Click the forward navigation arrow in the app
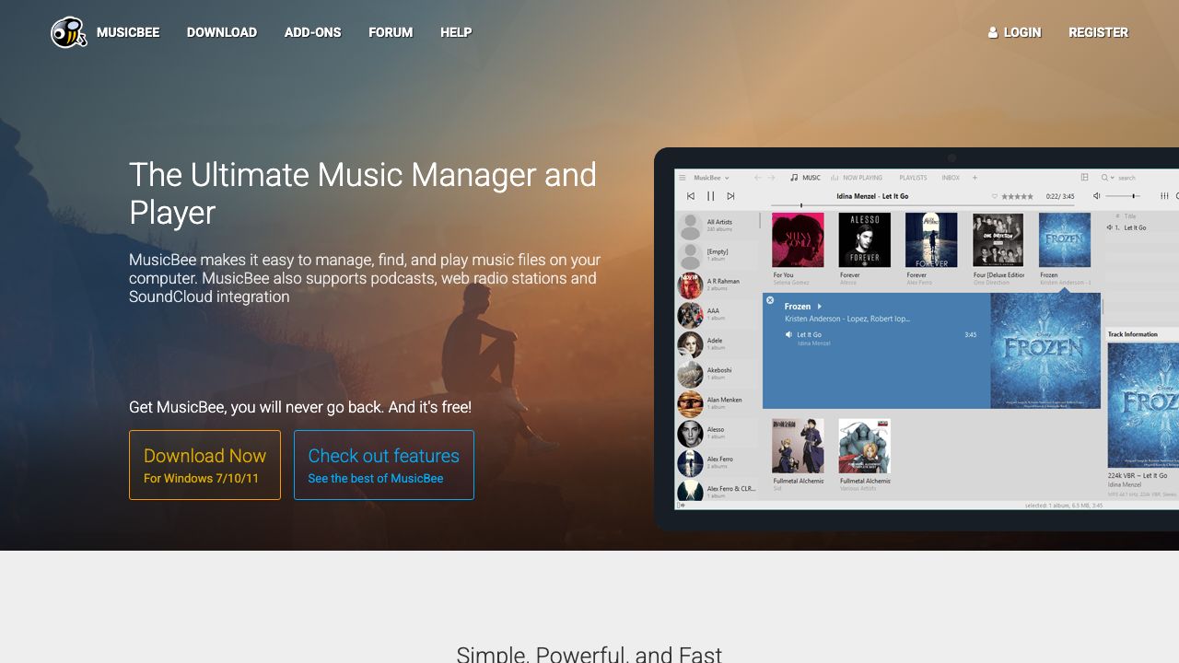This screenshot has height=663, width=1179. tap(772, 178)
